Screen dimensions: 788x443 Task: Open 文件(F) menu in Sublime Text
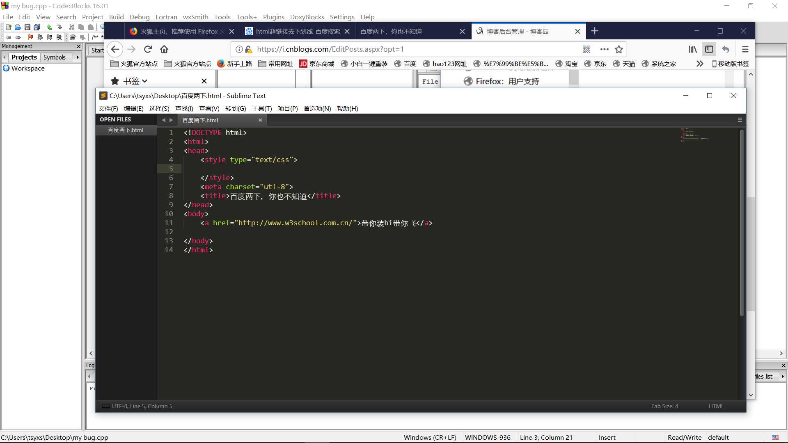pos(108,109)
